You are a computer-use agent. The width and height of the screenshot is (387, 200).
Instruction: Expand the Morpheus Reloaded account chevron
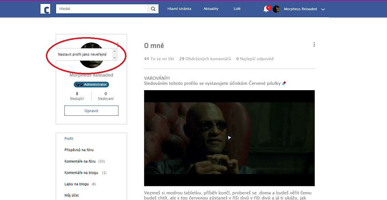tap(323, 9)
